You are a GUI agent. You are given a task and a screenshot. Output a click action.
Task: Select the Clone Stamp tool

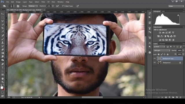coord(3,42)
